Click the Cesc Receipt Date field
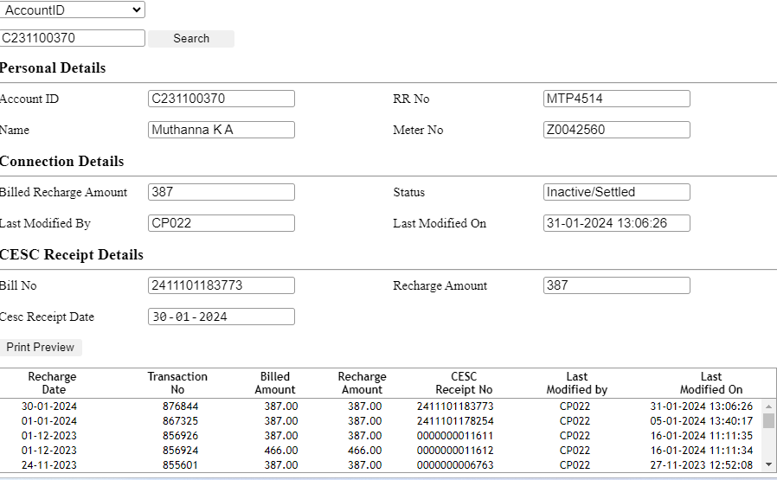Screen dimensions: 777x480 click(x=222, y=317)
